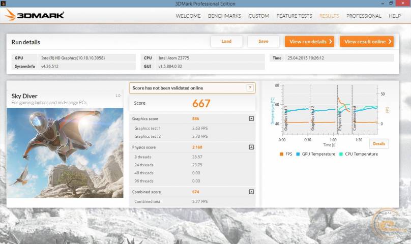Image resolution: width=411 pixels, height=244 pixels.
Task: Click Graphics test 2 row 2.73 FPS
Action: [192, 136]
